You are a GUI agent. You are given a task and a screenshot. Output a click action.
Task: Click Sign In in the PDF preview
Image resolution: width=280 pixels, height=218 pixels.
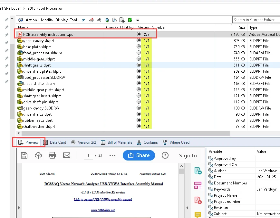click(188, 156)
